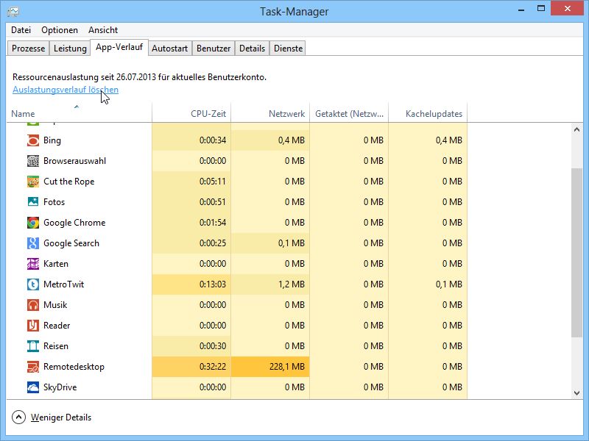The image size is (589, 441).
Task: Click MetroTwit Kachelupdates value 0,1 MB
Action: coord(449,284)
